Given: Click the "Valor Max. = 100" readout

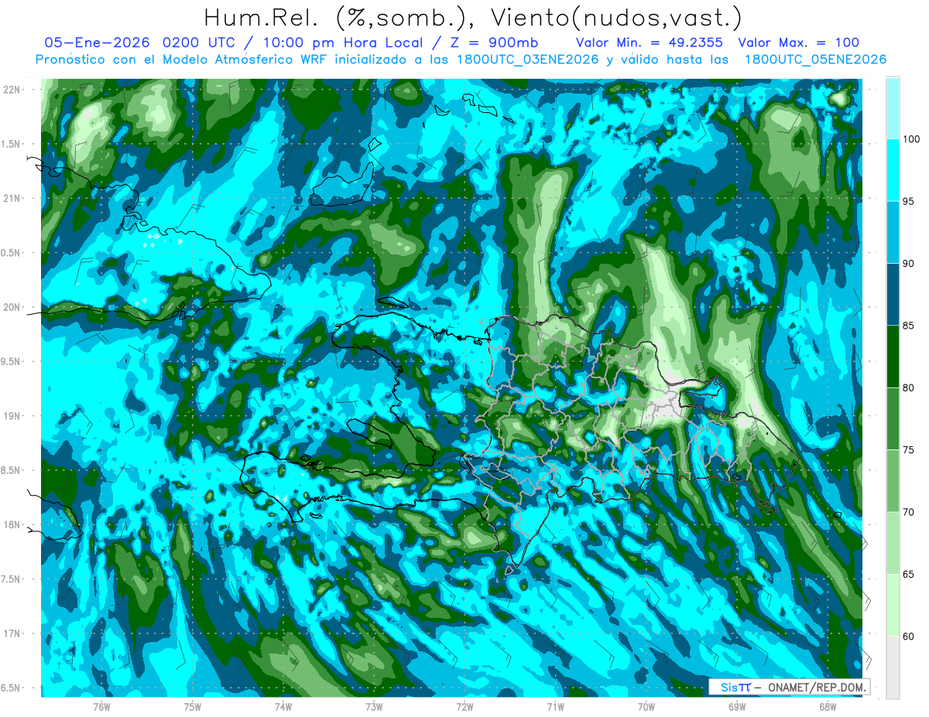Looking at the screenshot, I should tap(798, 43).
